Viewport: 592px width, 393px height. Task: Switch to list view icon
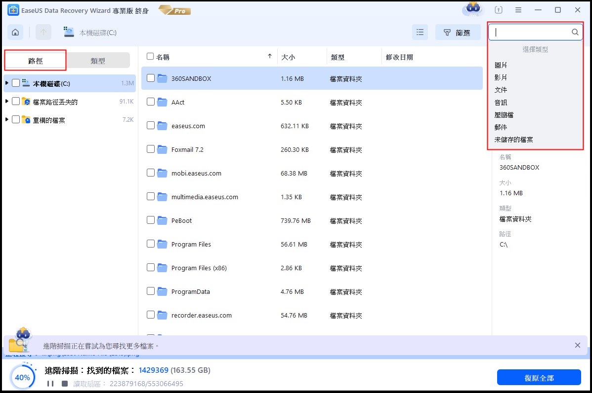click(x=420, y=33)
